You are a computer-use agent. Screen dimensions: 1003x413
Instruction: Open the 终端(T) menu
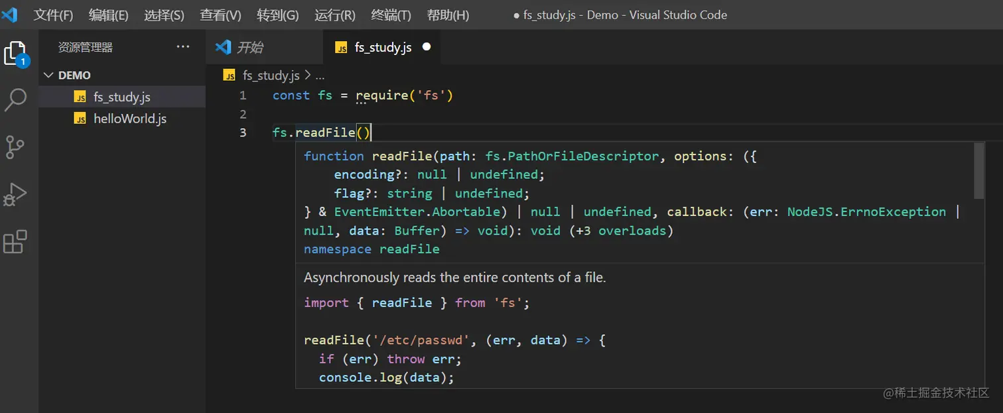(391, 15)
